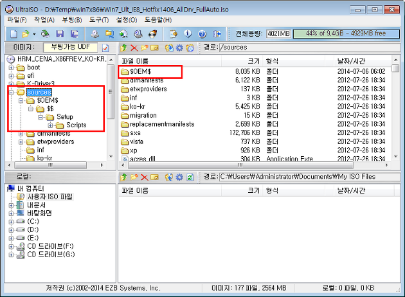Collapse the $OEM$ tree node
Screen dimensions: 405x297
click(21, 100)
